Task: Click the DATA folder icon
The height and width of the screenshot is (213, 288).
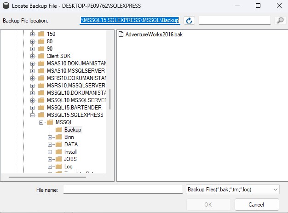Action: pyautogui.click(x=58, y=144)
